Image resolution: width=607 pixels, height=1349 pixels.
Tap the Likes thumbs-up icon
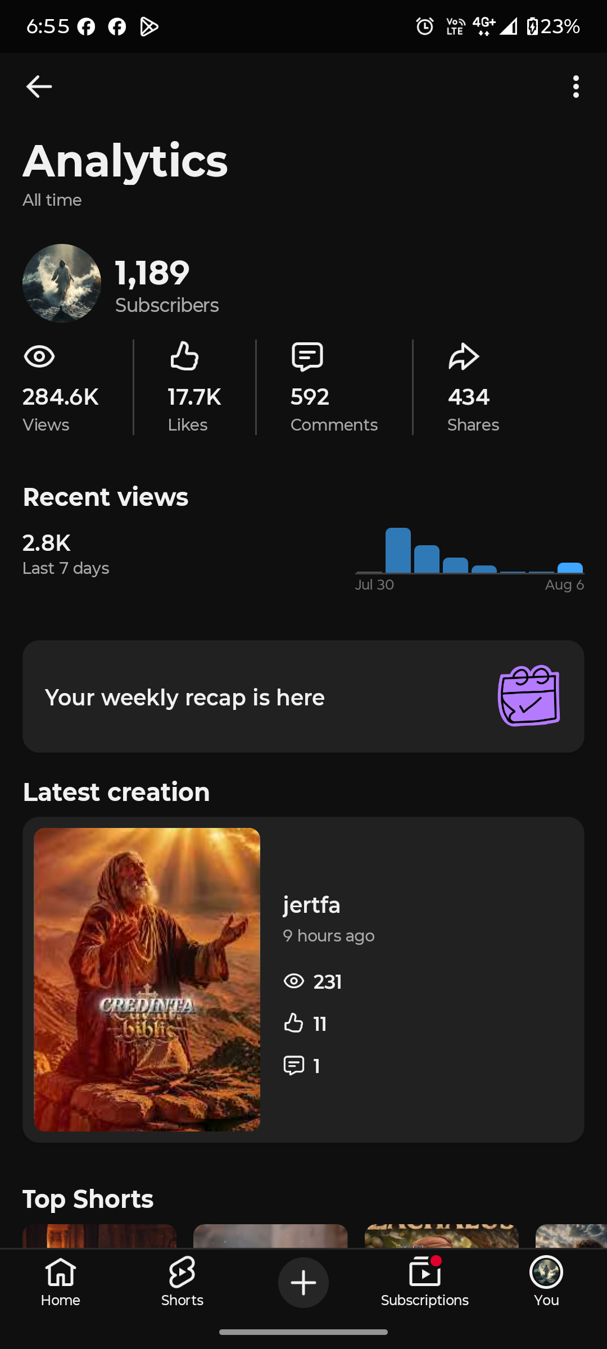[184, 356]
